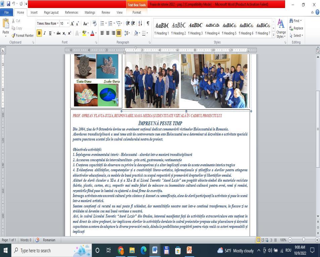Toggle Justify alignment

(118, 33)
